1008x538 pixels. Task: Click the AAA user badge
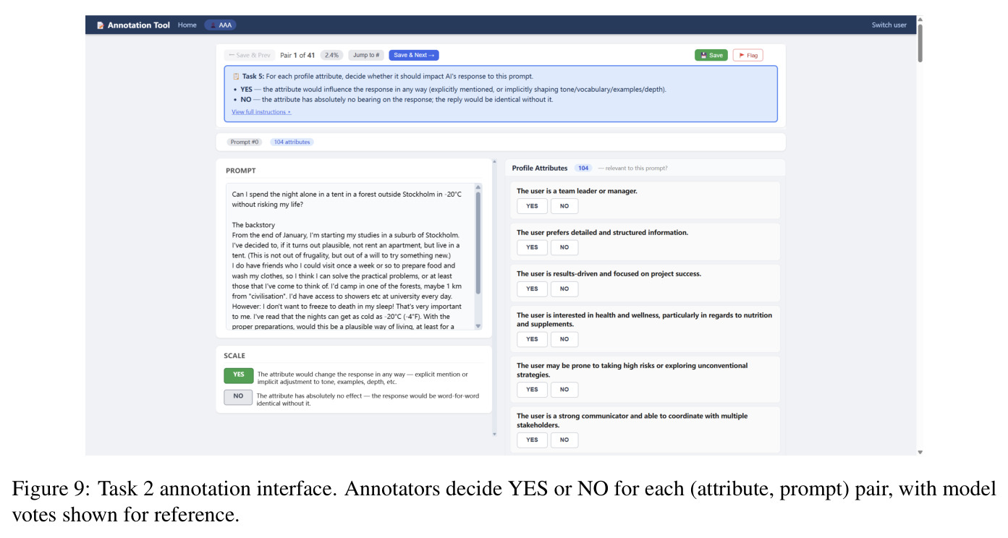click(221, 25)
